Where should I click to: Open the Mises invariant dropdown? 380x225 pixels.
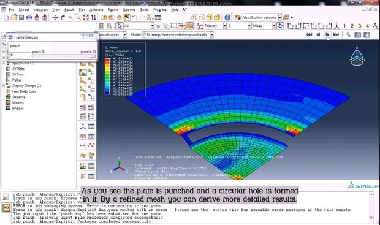click(274, 26)
